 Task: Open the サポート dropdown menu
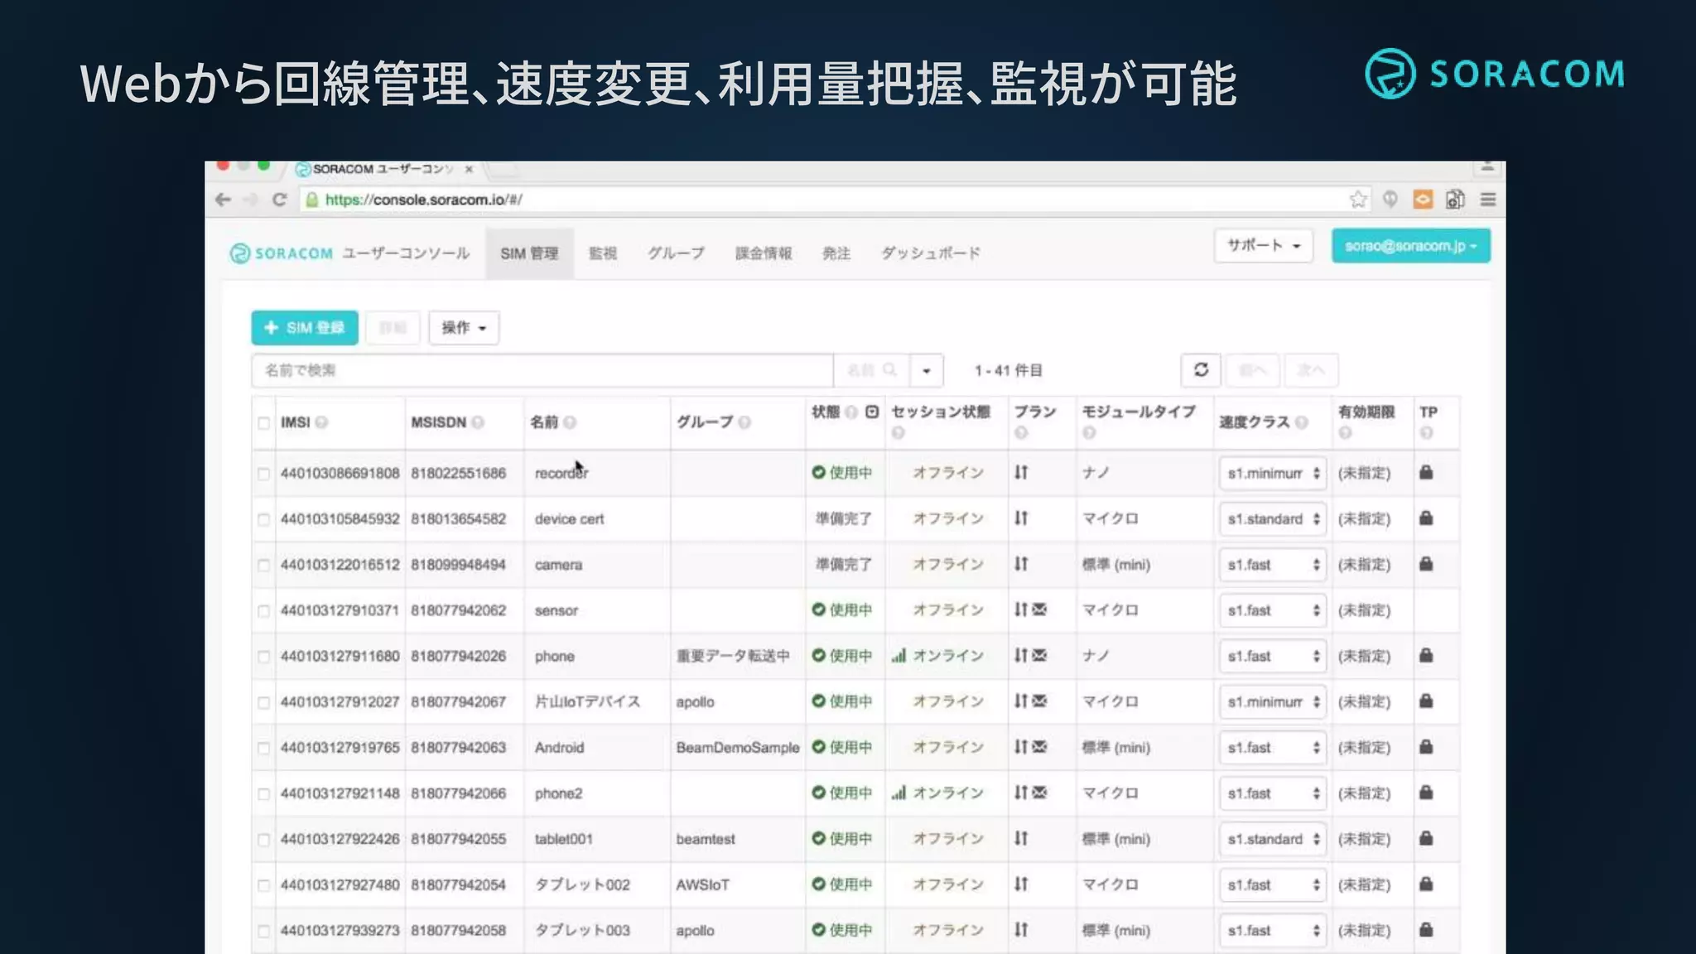point(1264,246)
